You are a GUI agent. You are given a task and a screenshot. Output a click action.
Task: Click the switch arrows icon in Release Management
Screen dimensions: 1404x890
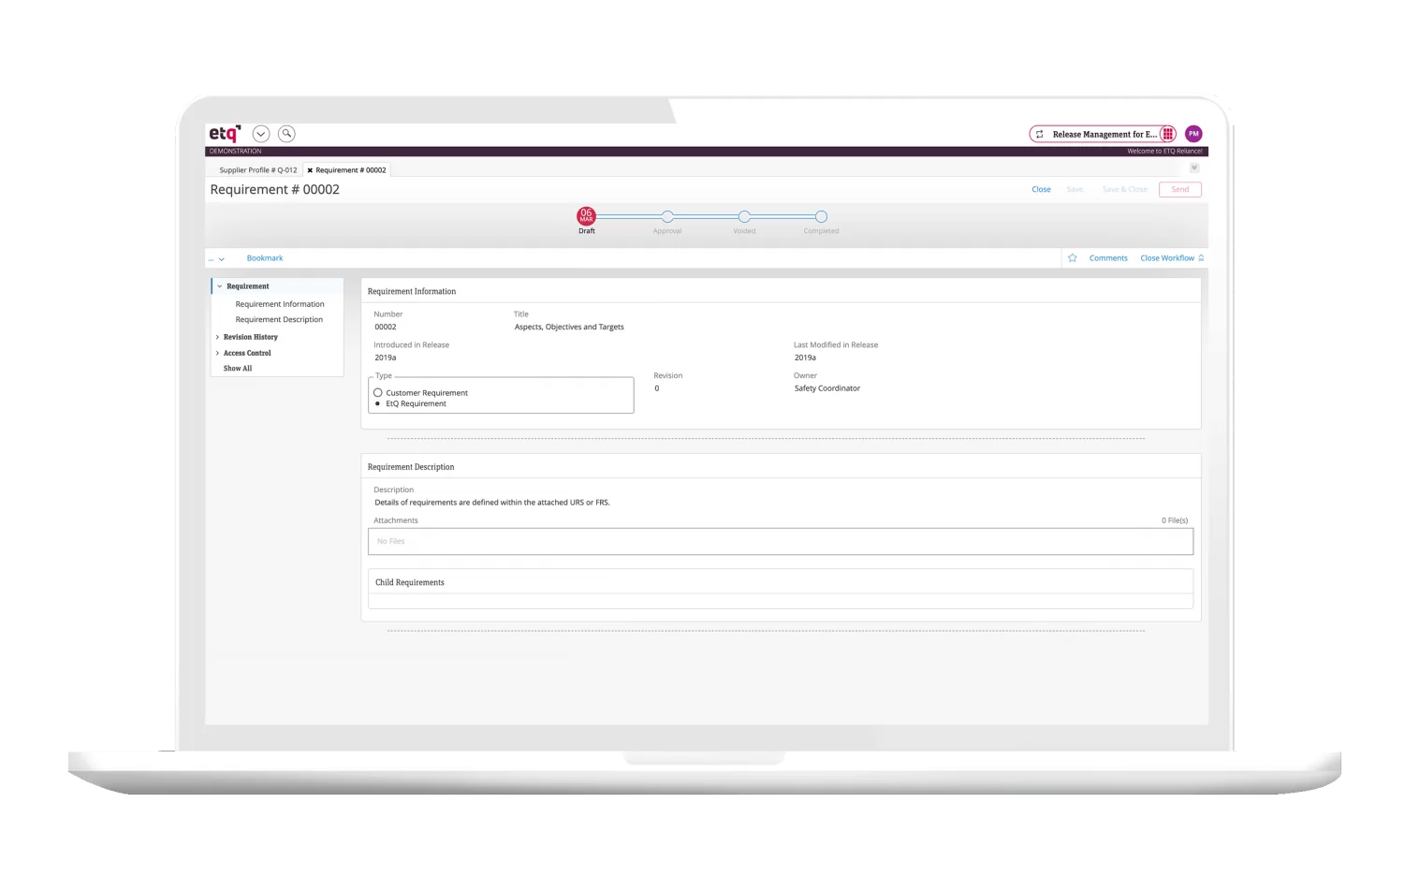coord(1040,134)
